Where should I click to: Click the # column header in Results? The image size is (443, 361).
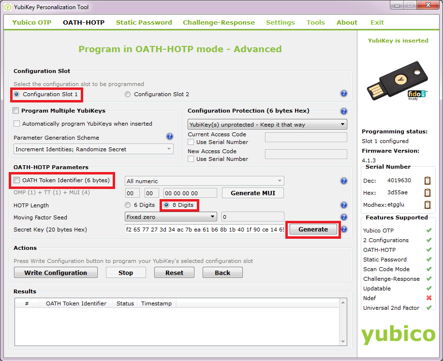click(x=27, y=303)
